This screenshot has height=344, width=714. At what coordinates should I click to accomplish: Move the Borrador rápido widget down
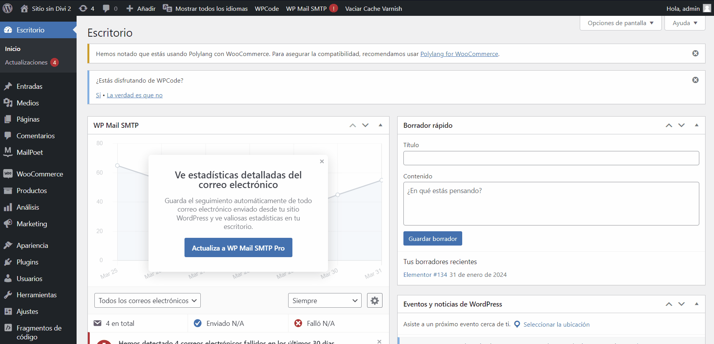tap(681, 125)
